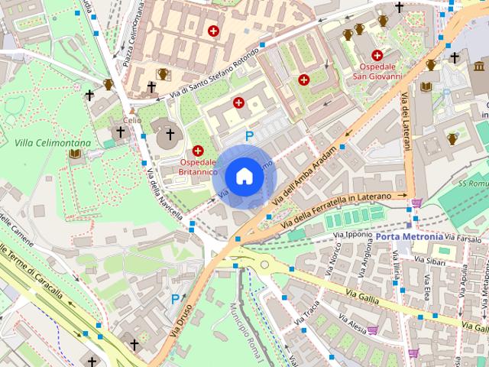Viewport: 489px width, 367px height.
Task: Click the Ospedale Britannico hospital cross icon
Action: click(x=198, y=151)
